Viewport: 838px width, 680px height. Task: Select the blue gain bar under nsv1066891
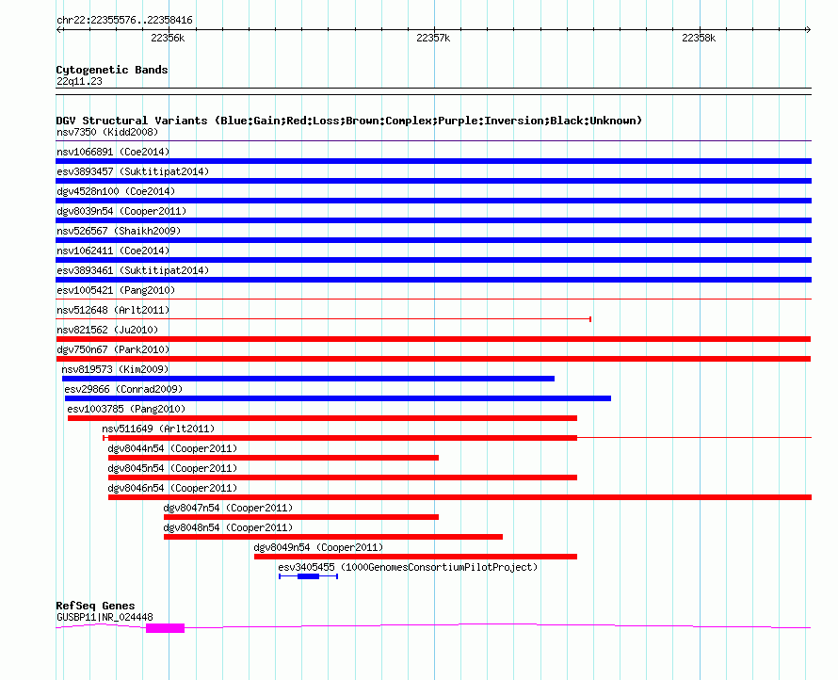click(433, 161)
